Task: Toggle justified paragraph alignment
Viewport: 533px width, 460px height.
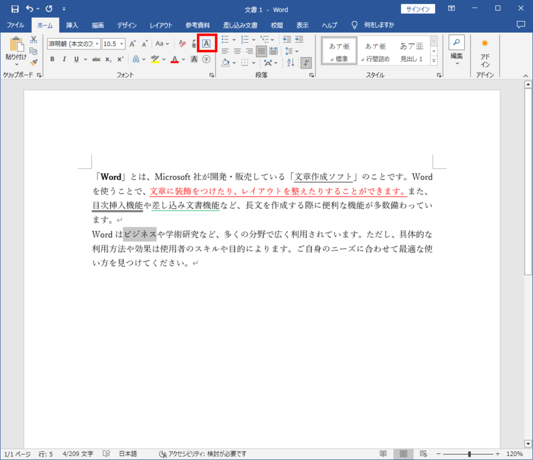Action: 261,51
